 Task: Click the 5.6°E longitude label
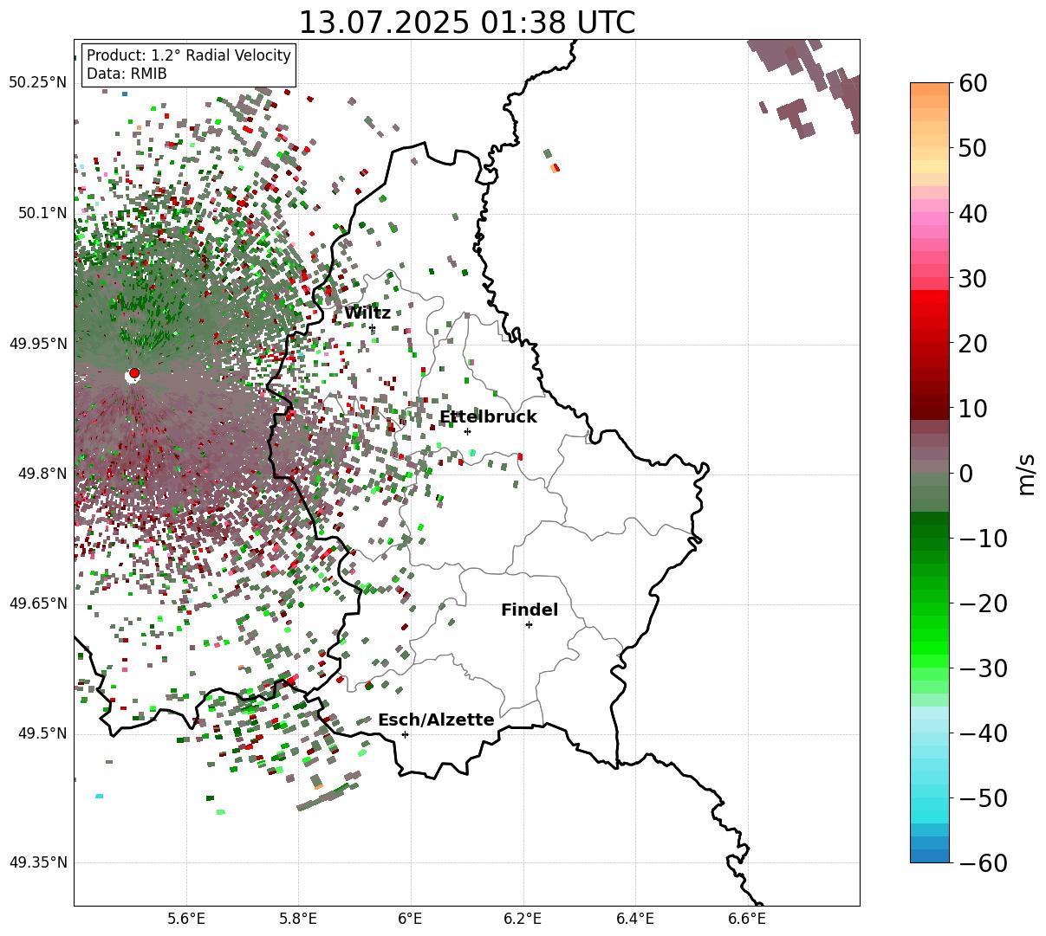(x=186, y=920)
